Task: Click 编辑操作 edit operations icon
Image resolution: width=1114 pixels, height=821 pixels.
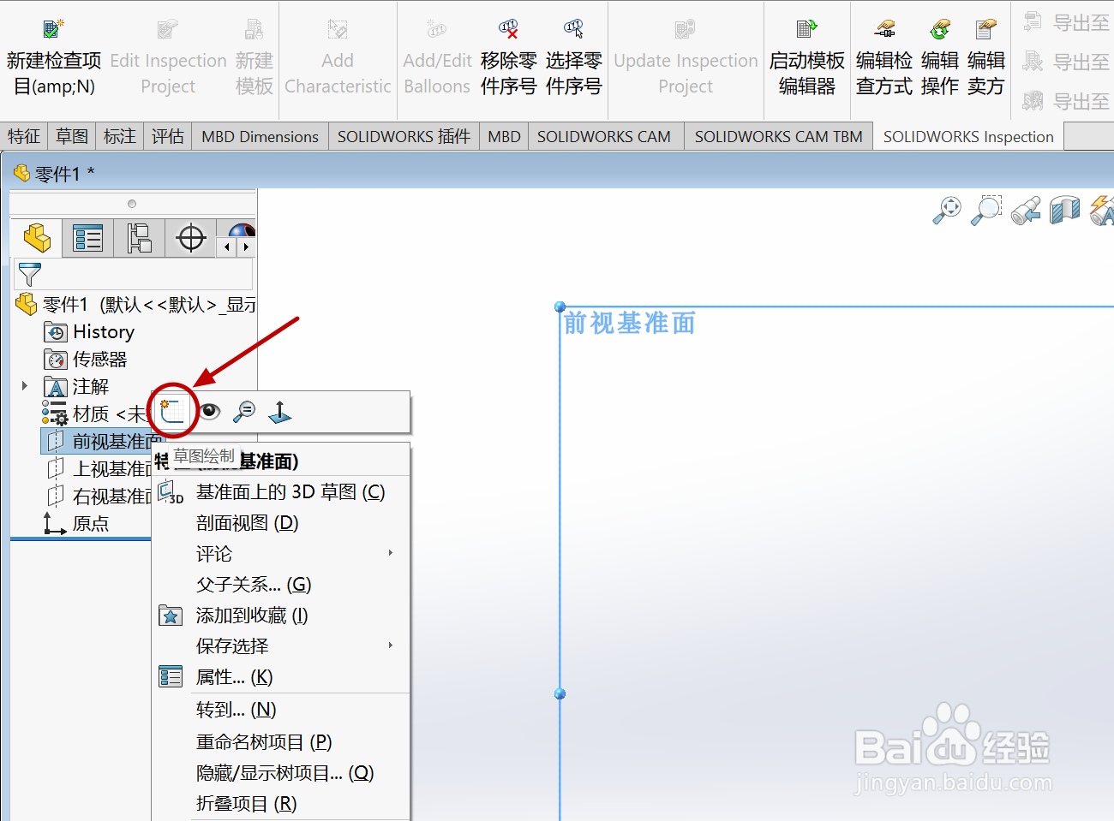Action: (940, 29)
